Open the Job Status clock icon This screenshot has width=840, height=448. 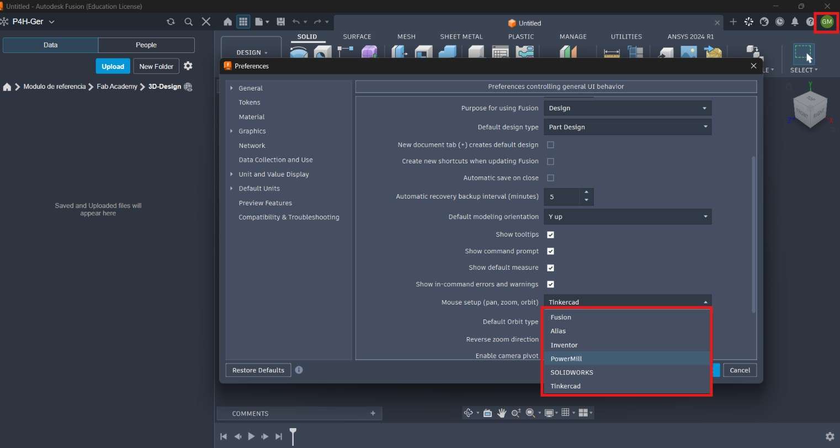click(x=779, y=22)
